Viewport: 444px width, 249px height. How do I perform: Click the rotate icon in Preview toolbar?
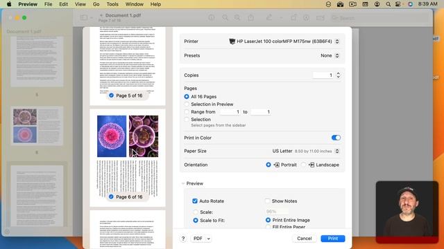[293, 18]
